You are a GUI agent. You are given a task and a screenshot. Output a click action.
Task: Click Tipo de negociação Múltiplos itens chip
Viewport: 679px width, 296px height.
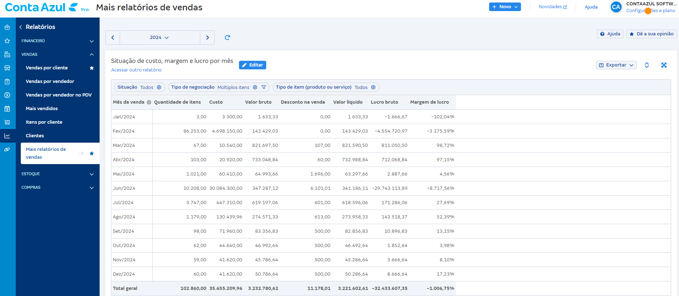219,87
